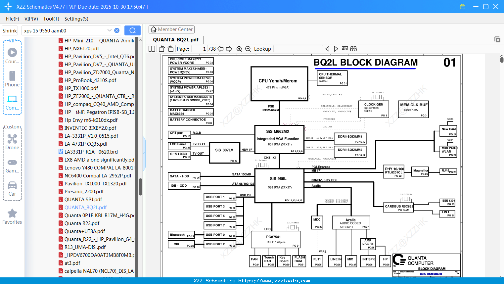Click the CLOCK GEN block in diagram
The width and height of the screenshot is (504, 284).
coord(374,109)
